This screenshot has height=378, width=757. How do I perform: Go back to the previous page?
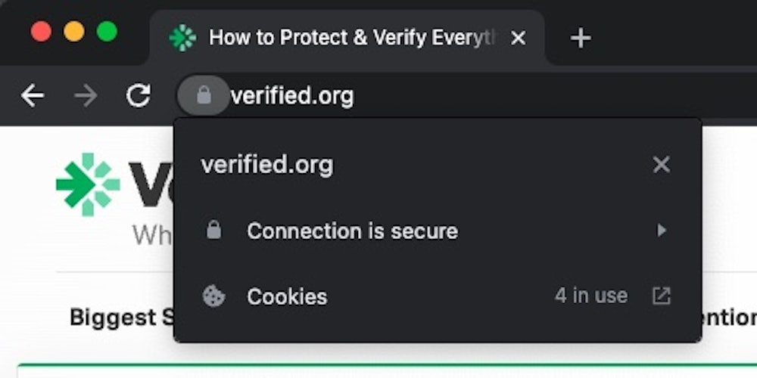click(33, 95)
